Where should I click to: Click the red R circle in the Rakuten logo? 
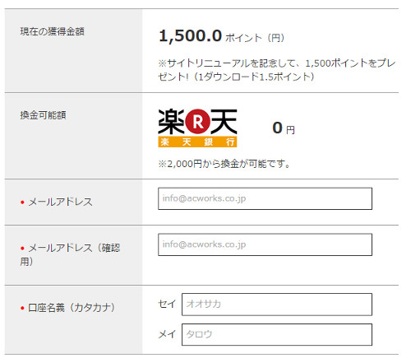point(197,122)
